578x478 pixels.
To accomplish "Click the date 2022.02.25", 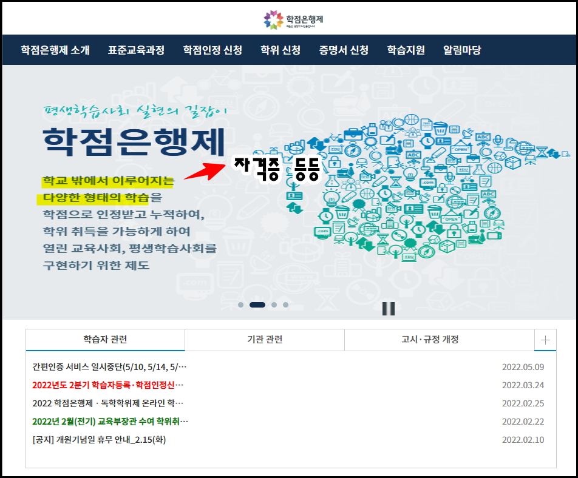I will point(523,403).
